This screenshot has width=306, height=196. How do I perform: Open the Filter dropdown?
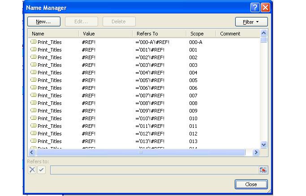point(251,22)
